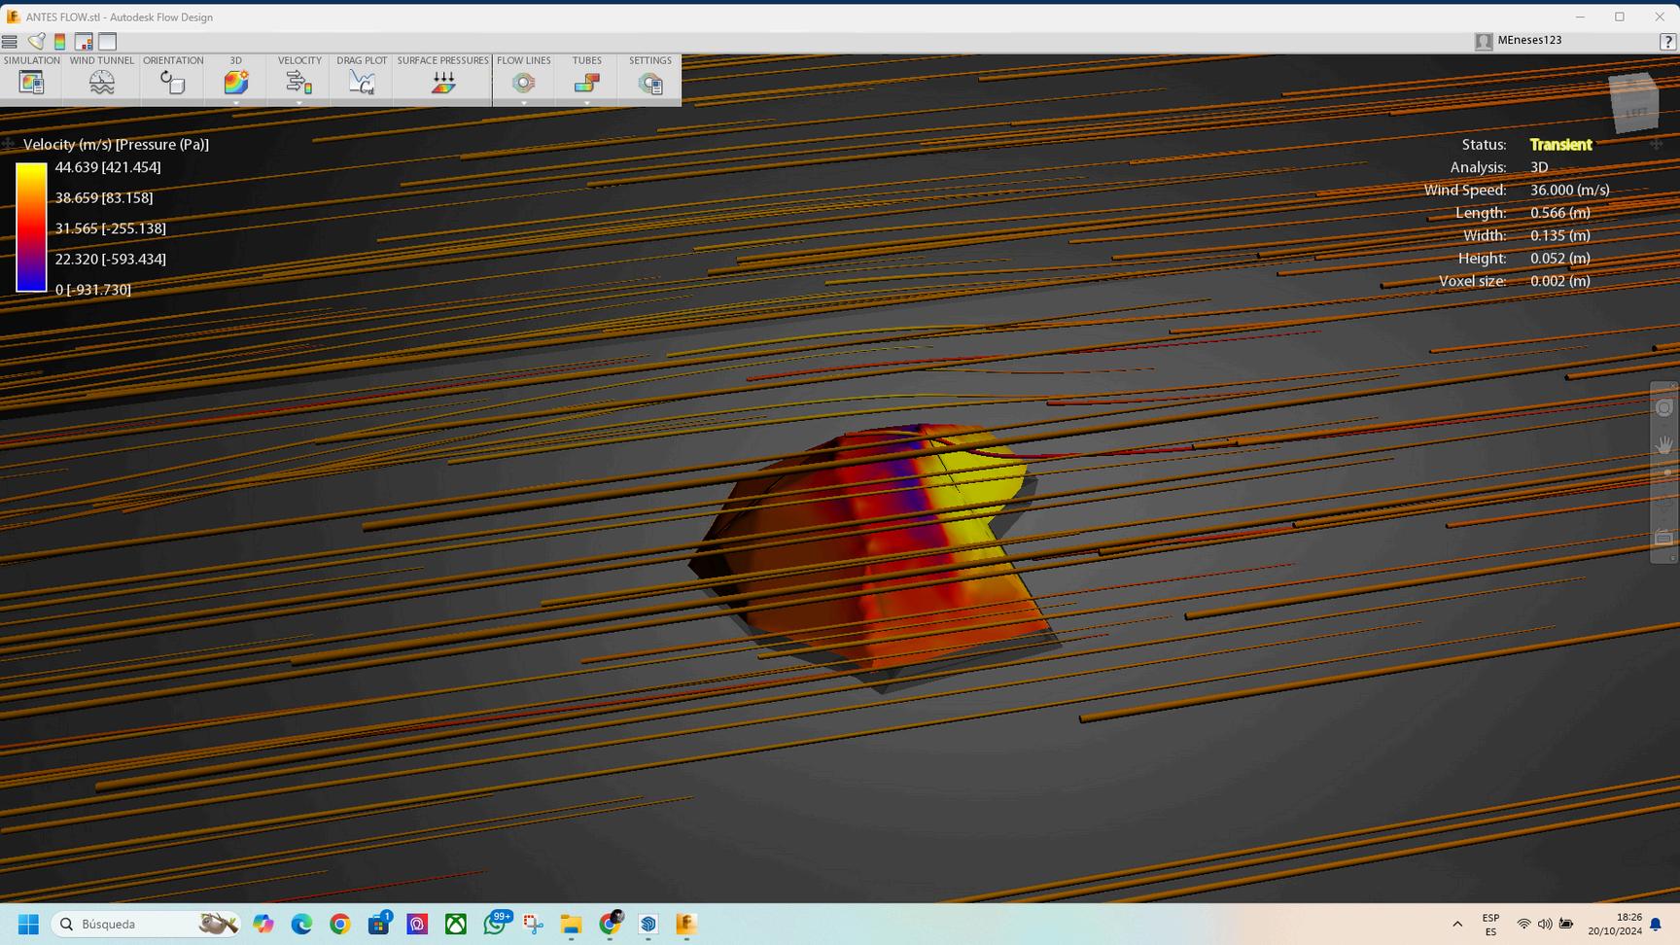Switch to 3D analysis mode

click(x=235, y=82)
